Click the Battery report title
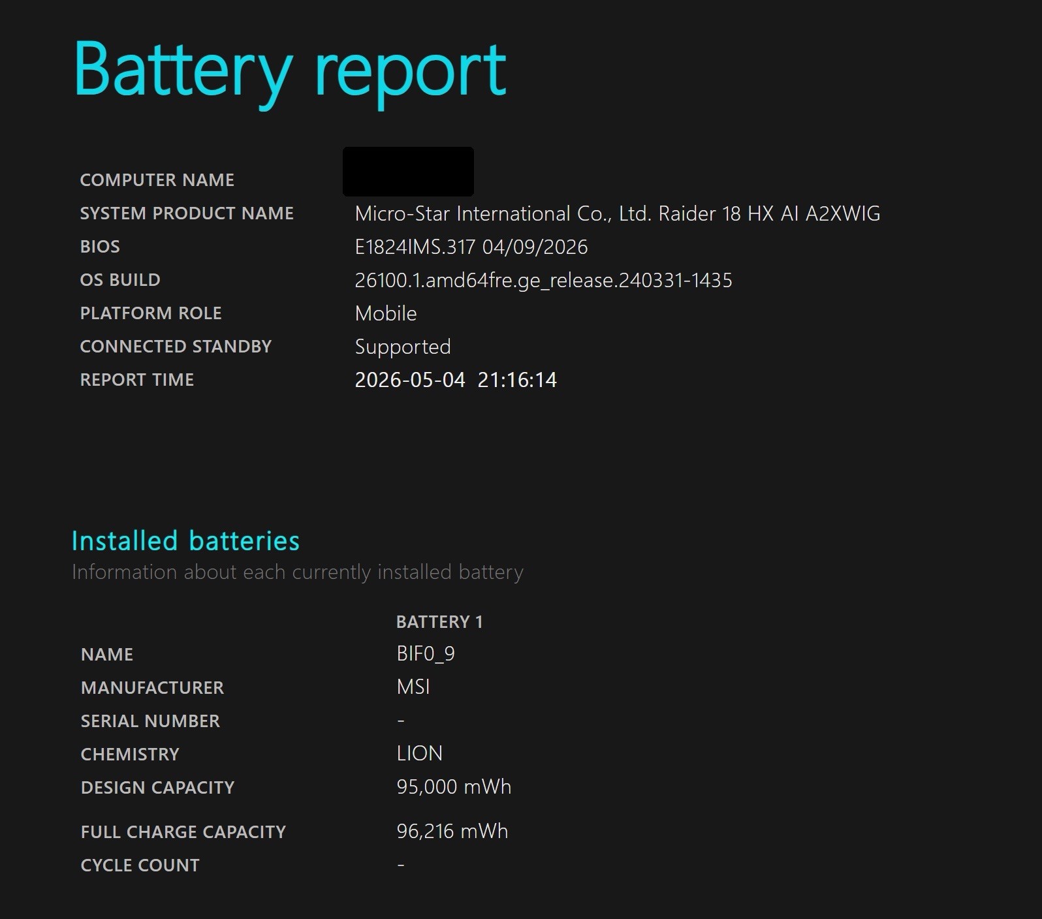Screen dimensions: 1042x919 [290, 72]
